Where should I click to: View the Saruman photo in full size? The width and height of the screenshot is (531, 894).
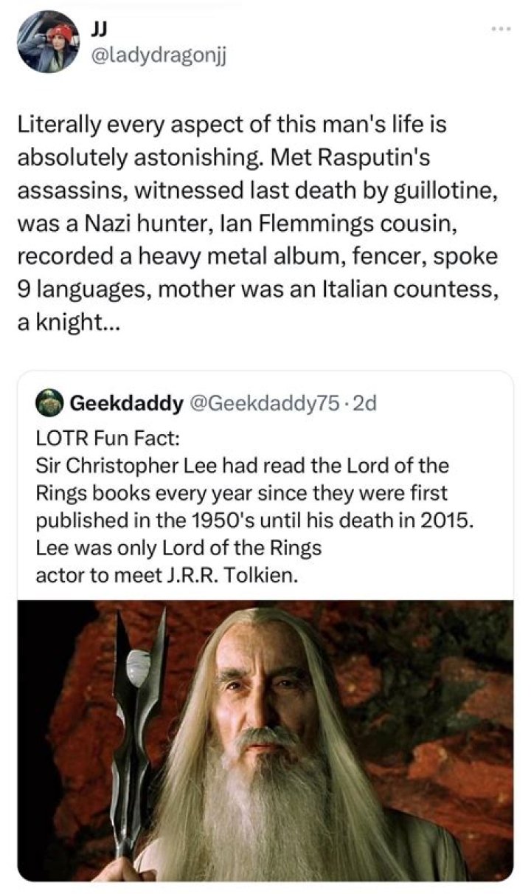click(x=265, y=740)
